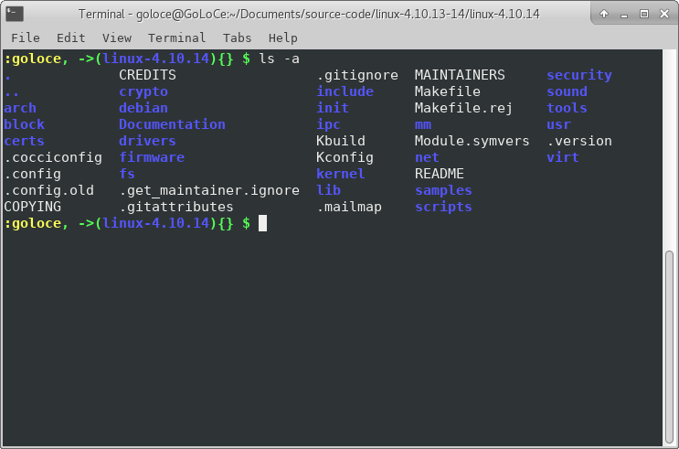The width and height of the screenshot is (679, 449).
Task: Click the 'include' directory name
Action: click(x=345, y=91)
